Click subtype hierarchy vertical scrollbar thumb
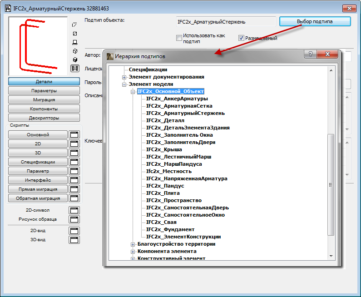This screenshot has height=297, width=361. click(331, 185)
